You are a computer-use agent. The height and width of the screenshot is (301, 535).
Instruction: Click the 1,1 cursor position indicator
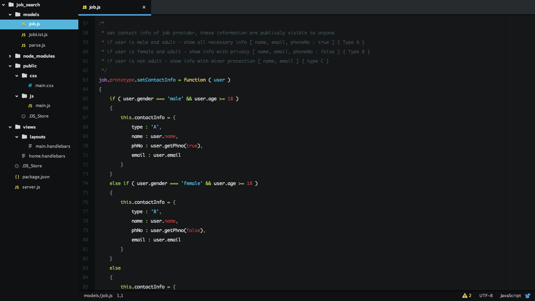tap(120, 296)
